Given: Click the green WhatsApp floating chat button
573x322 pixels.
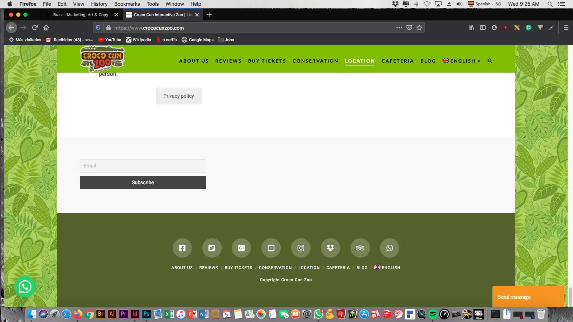Looking at the screenshot, I should [x=25, y=287].
